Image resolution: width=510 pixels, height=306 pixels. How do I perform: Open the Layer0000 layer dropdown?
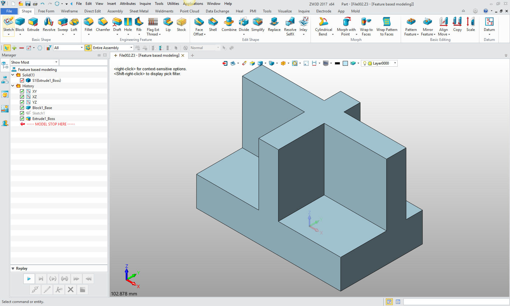click(395, 63)
